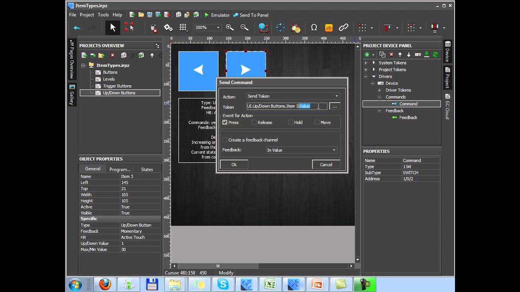Enable the Release event checkbox
Image resolution: width=520 pixels, height=292 pixels.
254,122
